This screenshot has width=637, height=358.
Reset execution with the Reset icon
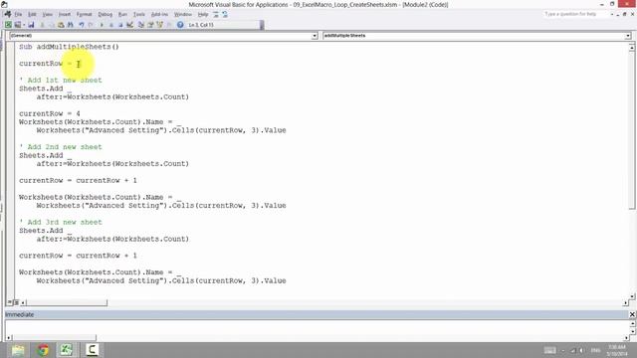click(x=120, y=25)
